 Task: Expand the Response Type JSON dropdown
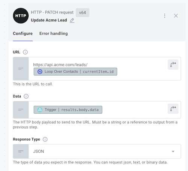click(105, 151)
